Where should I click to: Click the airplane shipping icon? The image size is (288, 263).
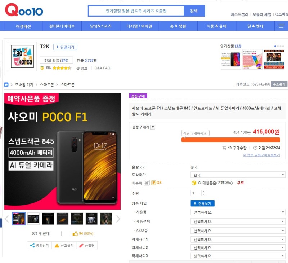pos(147,183)
